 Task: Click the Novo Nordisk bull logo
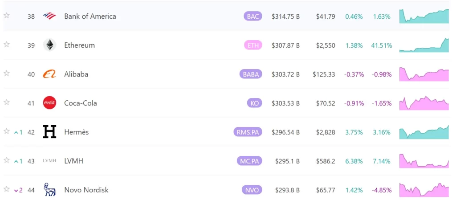[49, 190]
